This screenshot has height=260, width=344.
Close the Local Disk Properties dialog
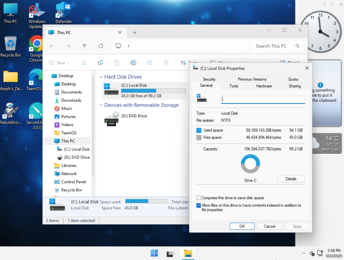coord(307,68)
